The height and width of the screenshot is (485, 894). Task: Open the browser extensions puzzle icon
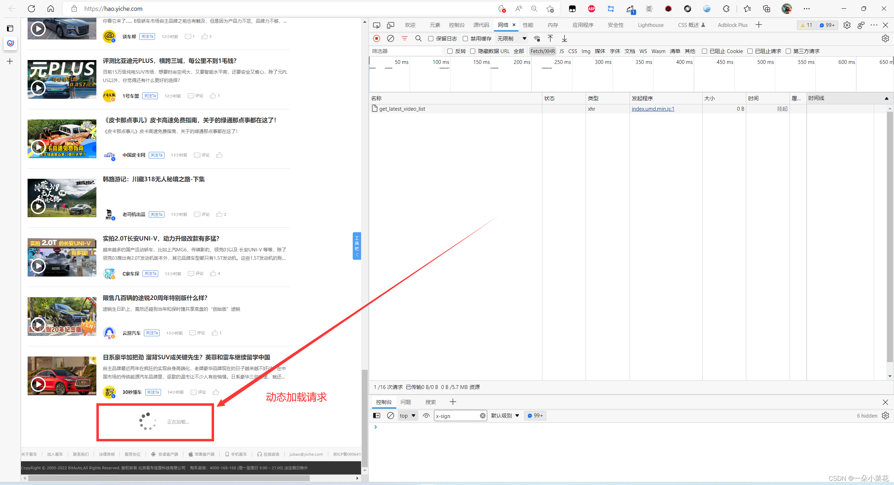[726, 9]
